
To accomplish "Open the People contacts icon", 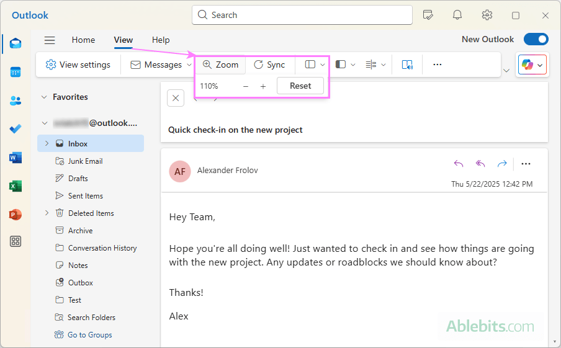I will pos(16,100).
